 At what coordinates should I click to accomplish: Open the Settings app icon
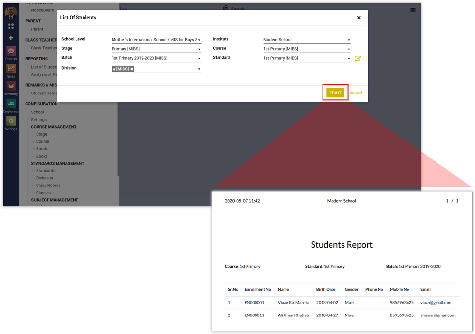click(x=11, y=122)
